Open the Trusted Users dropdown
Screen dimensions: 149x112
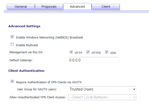(102, 89)
